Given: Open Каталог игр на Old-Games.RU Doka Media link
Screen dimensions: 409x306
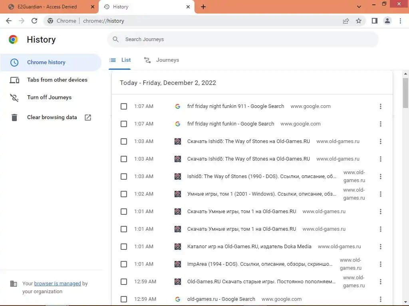Looking at the screenshot, I should coord(249,246).
